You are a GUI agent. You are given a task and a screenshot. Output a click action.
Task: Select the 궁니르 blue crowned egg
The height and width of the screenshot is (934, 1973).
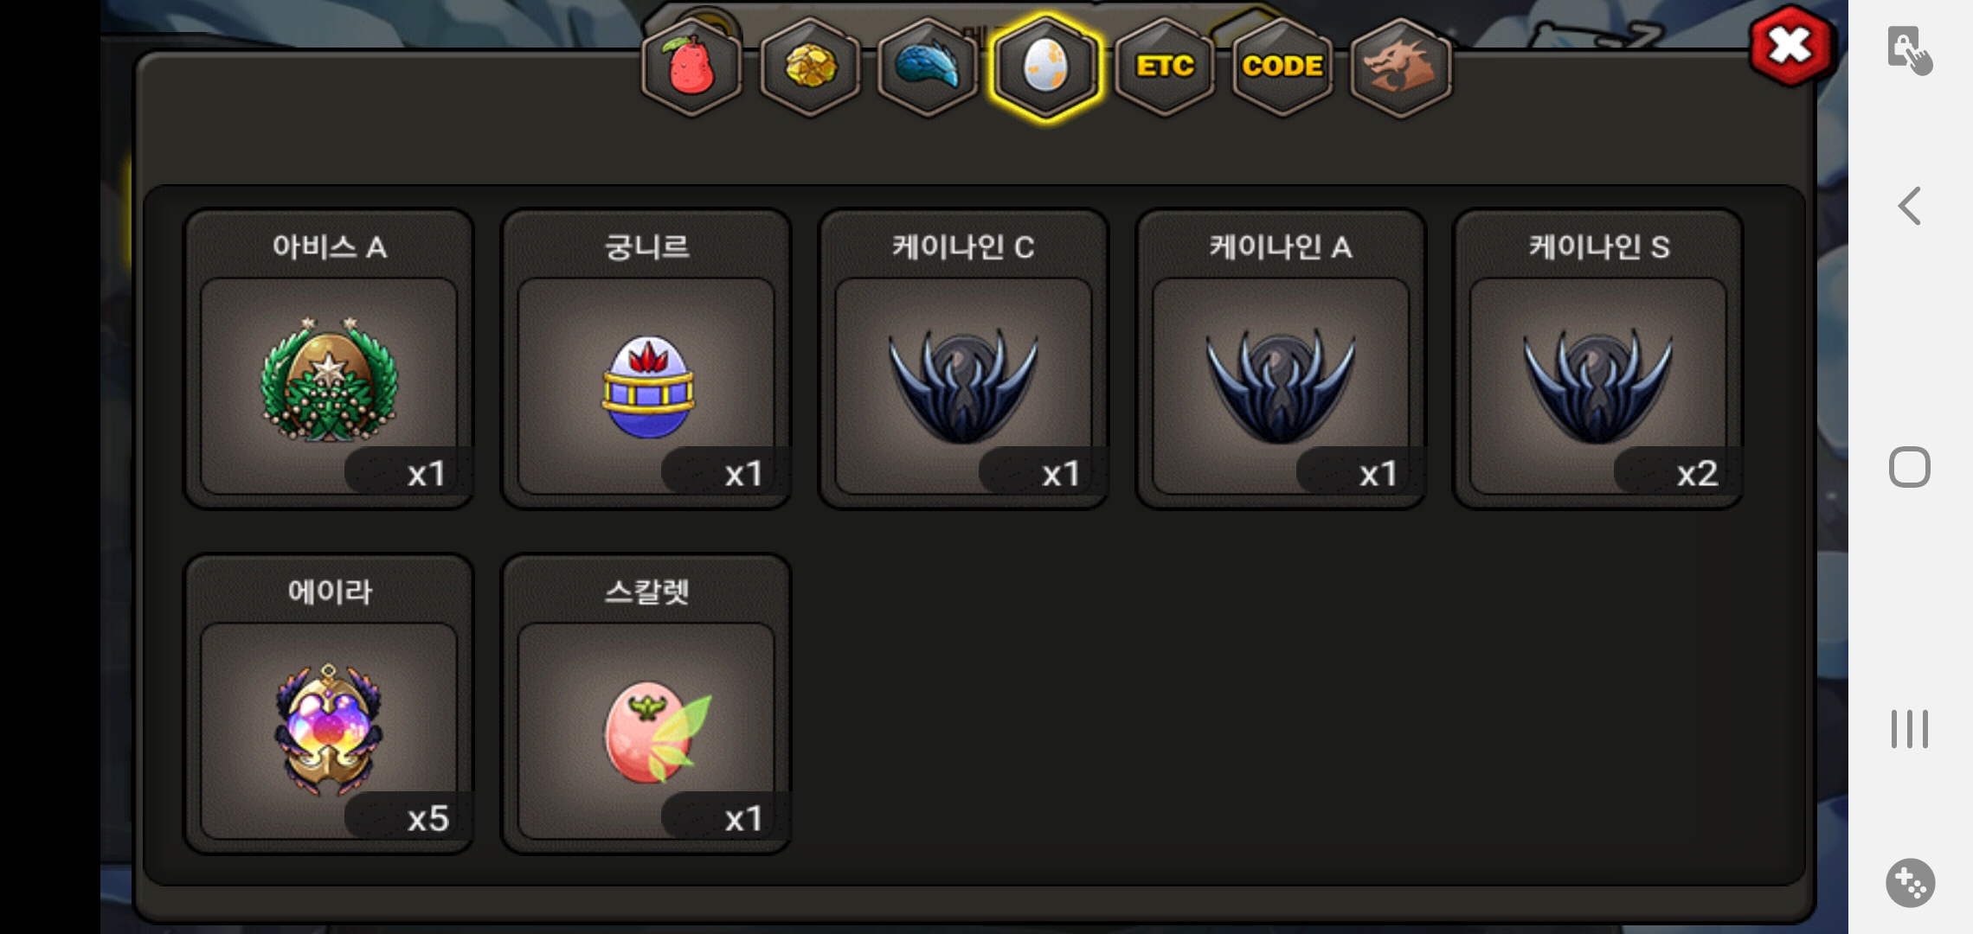[646, 359]
